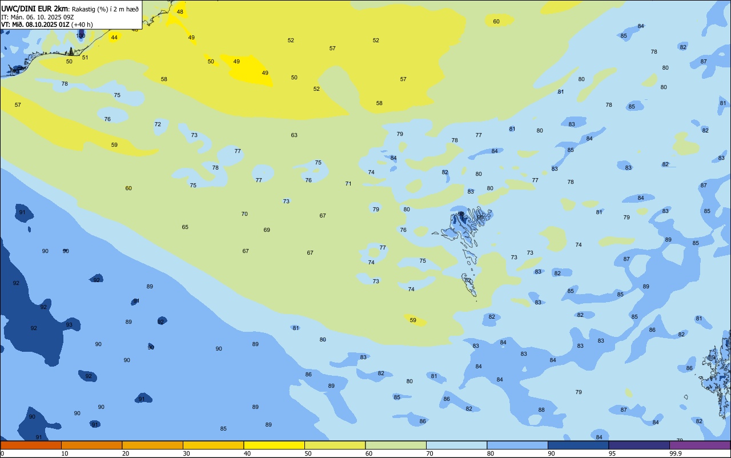Click the 30–40 golden legend swatch
Viewport: 731px width, 458px height.
click(x=213, y=445)
